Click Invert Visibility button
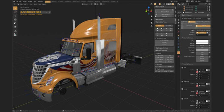The image size is (224, 112). [x=164, y=41]
